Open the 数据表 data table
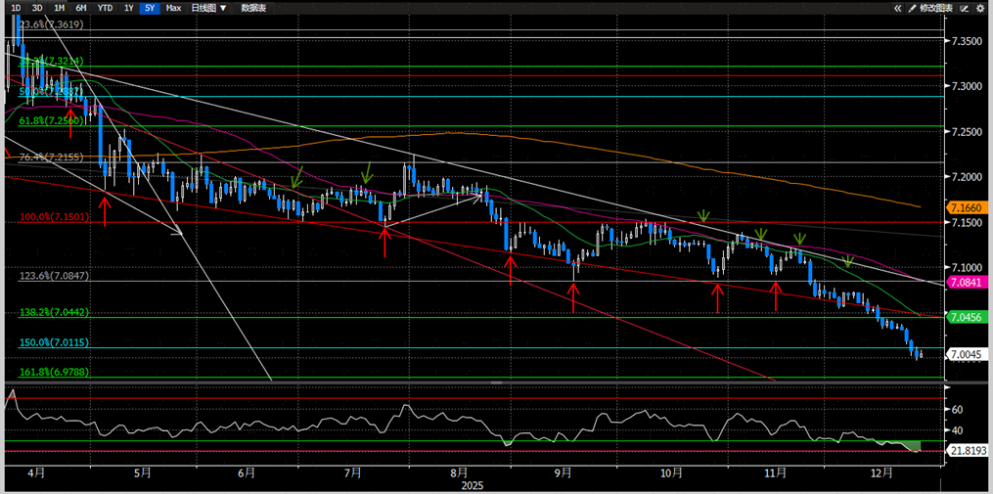 [253, 8]
